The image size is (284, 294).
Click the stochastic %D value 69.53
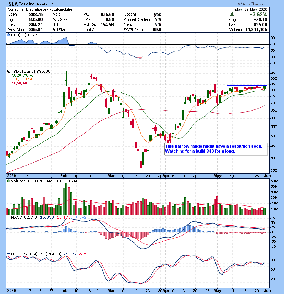click(x=83, y=254)
